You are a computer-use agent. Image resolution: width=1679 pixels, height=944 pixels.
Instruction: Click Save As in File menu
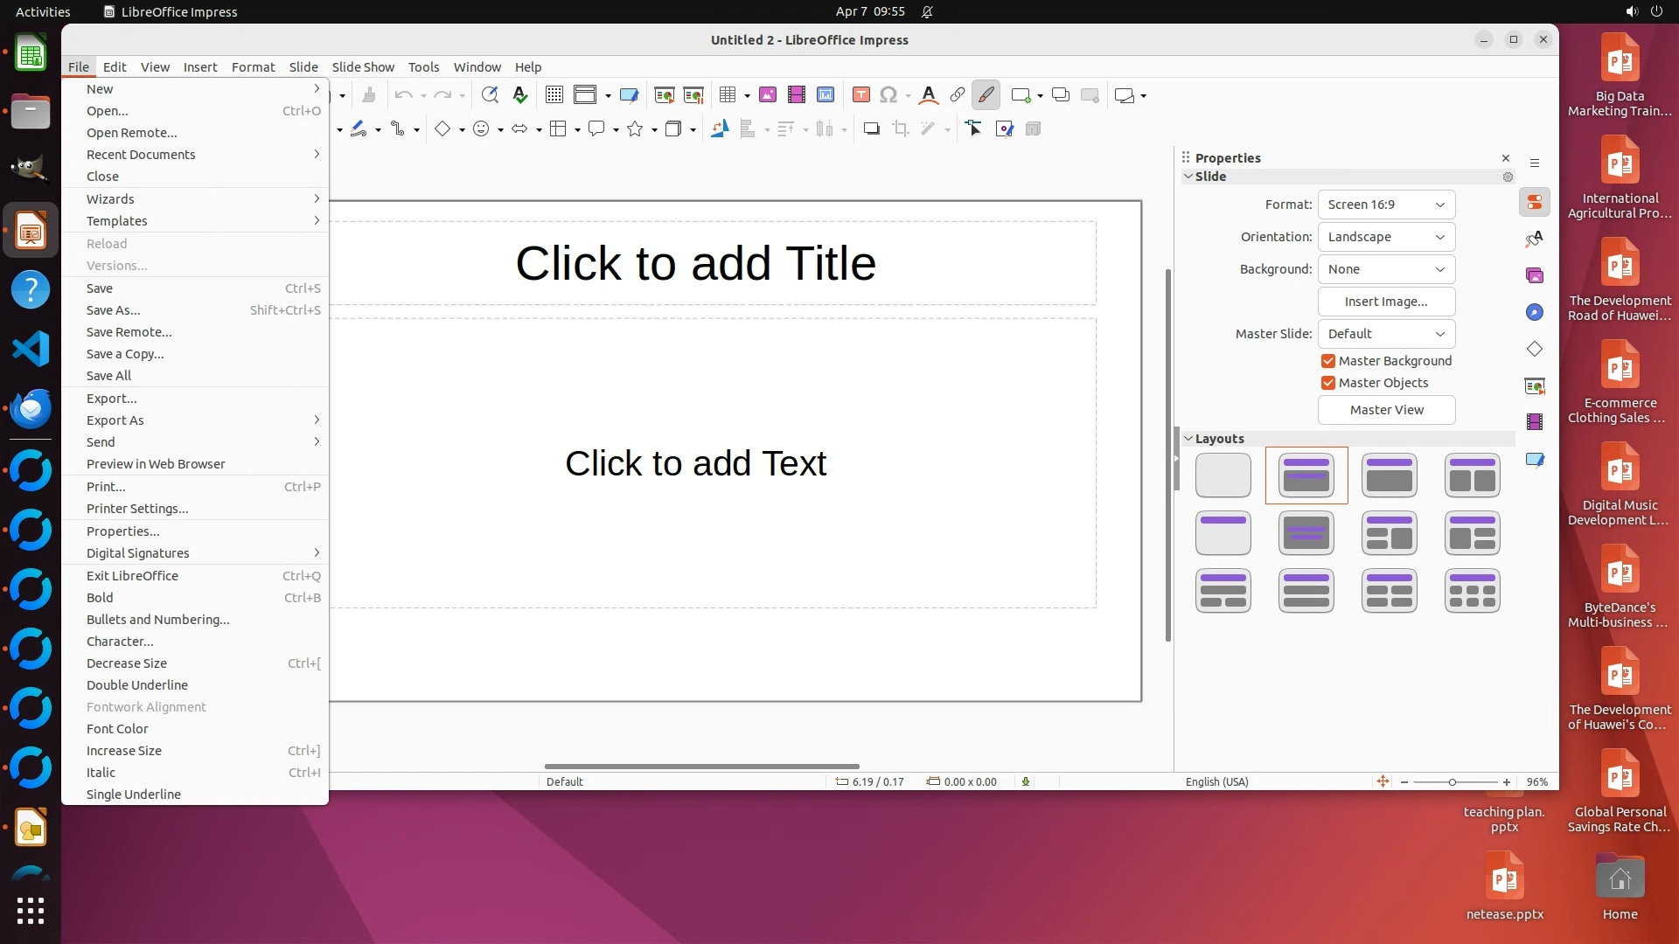click(x=113, y=310)
